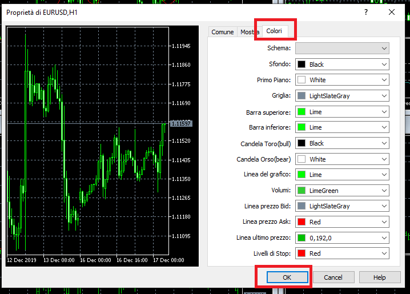
Task: Expand the Sfondo color dropdown
Action: (x=342, y=65)
